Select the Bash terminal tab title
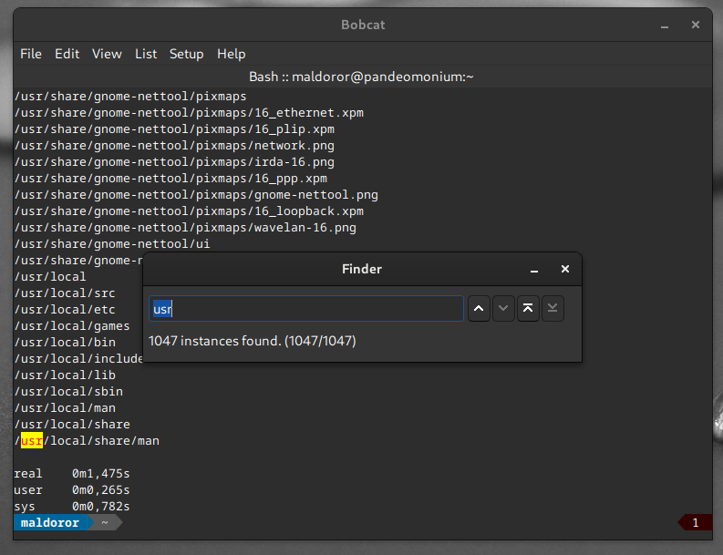Viewport: 723px width, 555px height. tap(361, 77)
